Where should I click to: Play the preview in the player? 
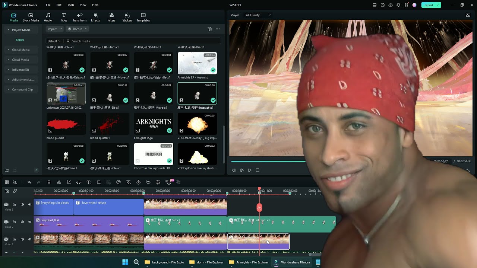250,170
